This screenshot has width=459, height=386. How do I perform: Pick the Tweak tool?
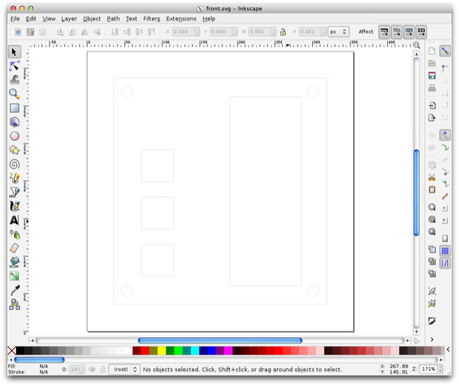tap(14, 80)
